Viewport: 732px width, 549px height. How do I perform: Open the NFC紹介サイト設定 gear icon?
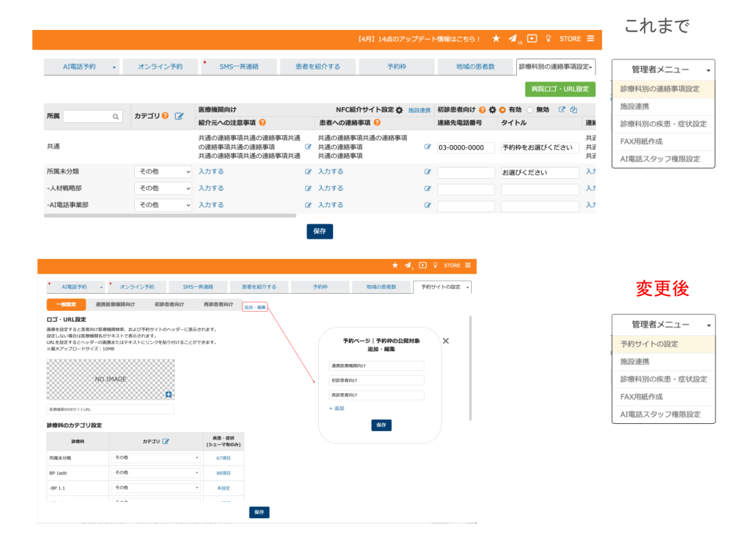[399, 110]
